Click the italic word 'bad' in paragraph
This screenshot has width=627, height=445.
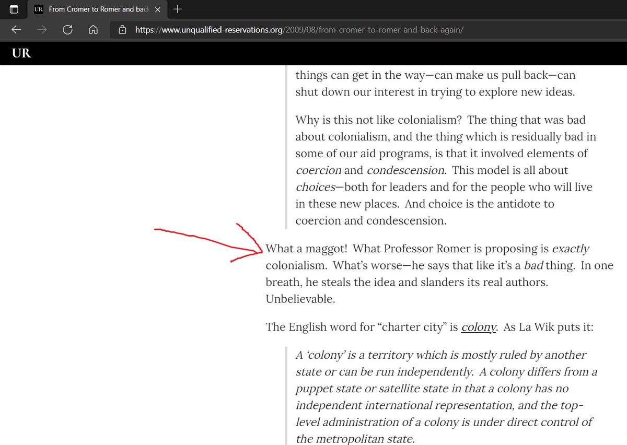[534, 265]
